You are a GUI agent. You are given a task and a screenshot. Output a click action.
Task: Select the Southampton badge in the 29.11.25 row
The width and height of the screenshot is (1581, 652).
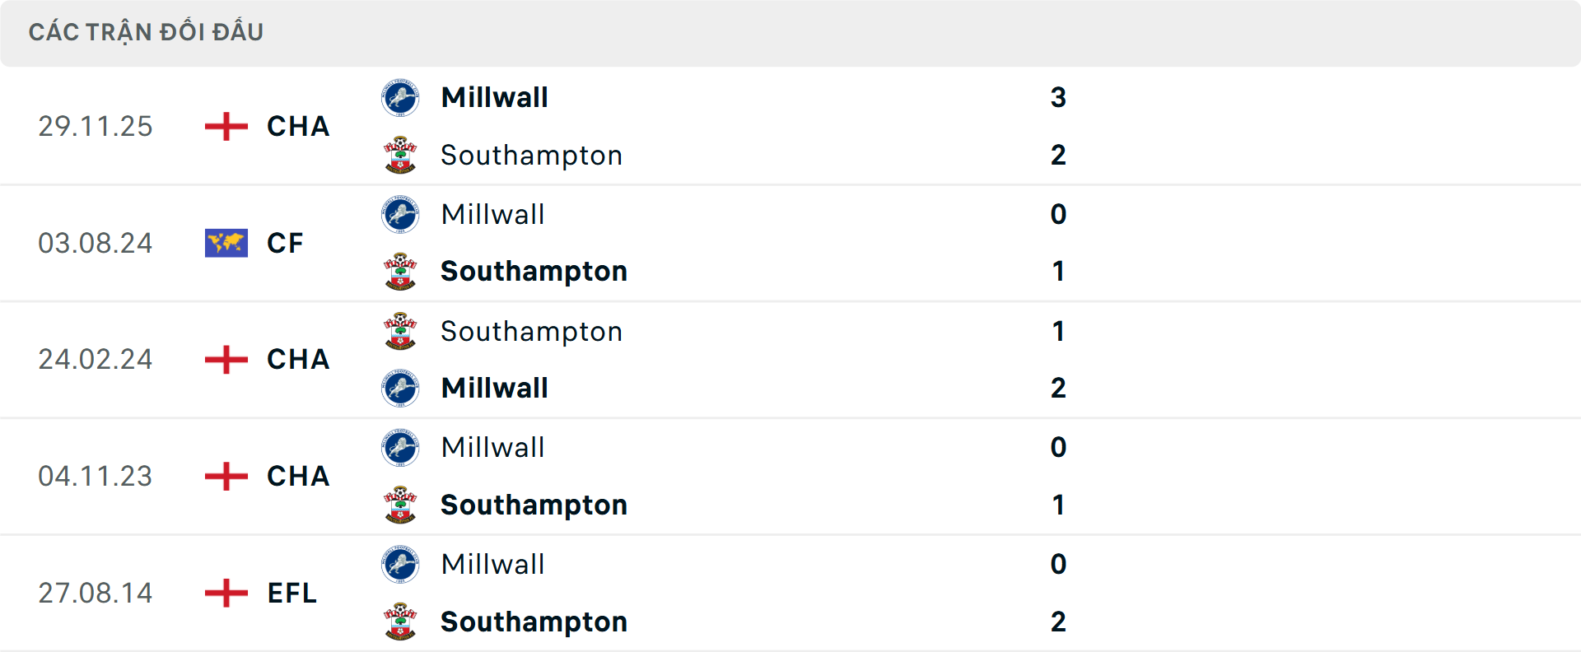pyautogui.click(x=400, y=155)
